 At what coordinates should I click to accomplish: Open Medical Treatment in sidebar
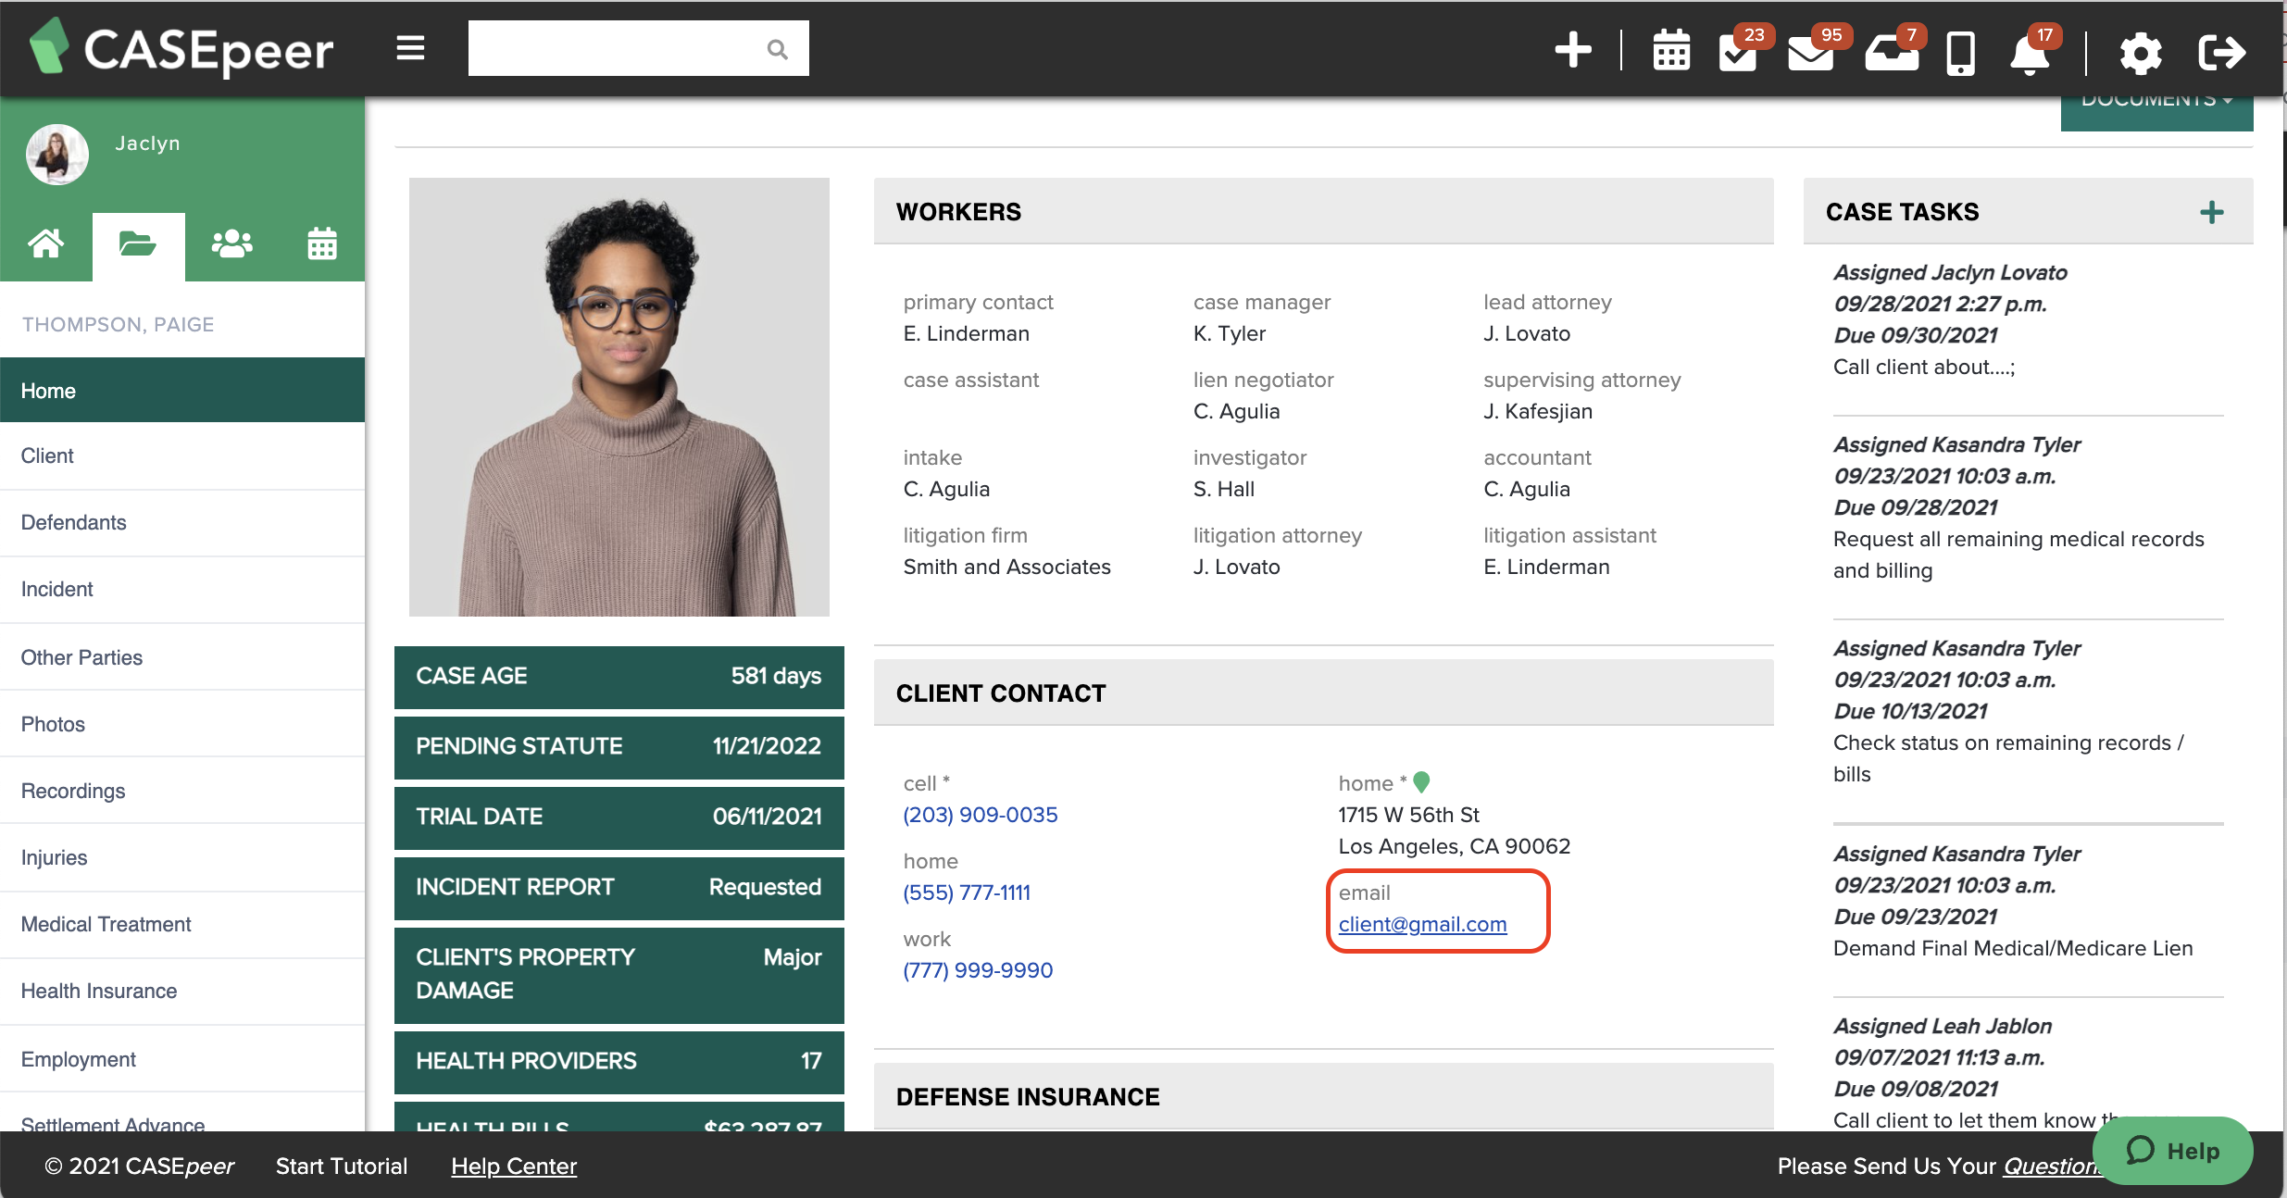pyautogui.click(x=182, y=925)
